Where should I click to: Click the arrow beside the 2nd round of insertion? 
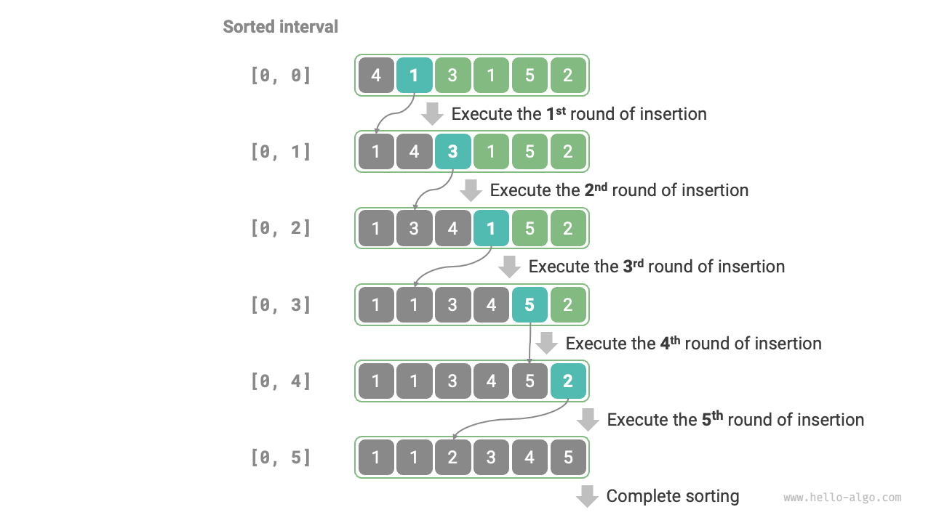[471, 190]
